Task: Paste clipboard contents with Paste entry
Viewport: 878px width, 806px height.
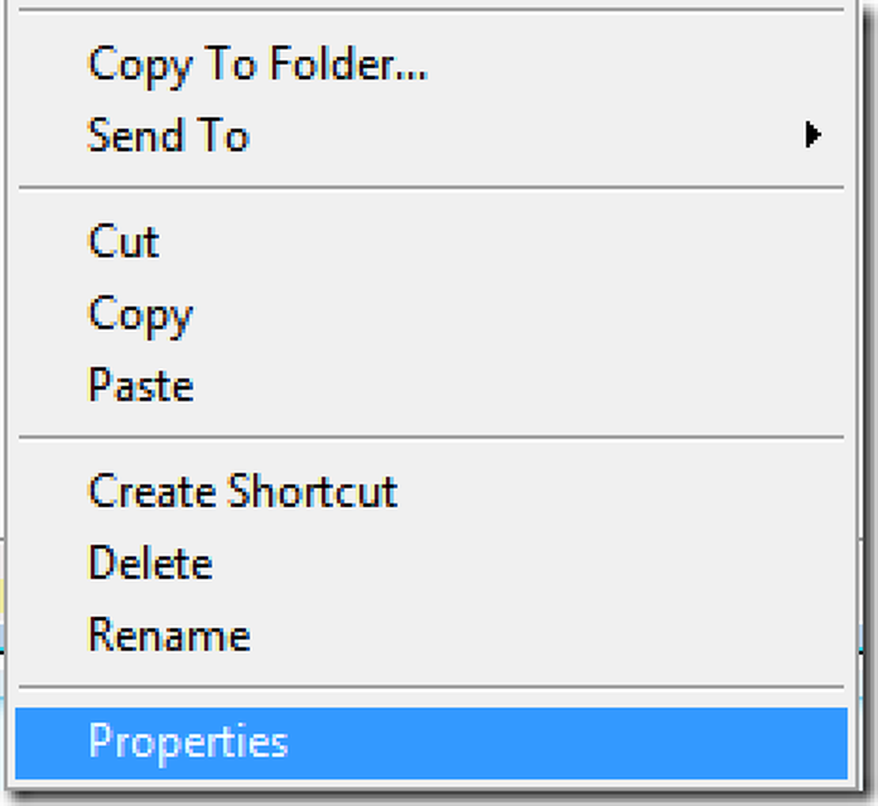Action: pyautogui.click(x=431, y=385)
